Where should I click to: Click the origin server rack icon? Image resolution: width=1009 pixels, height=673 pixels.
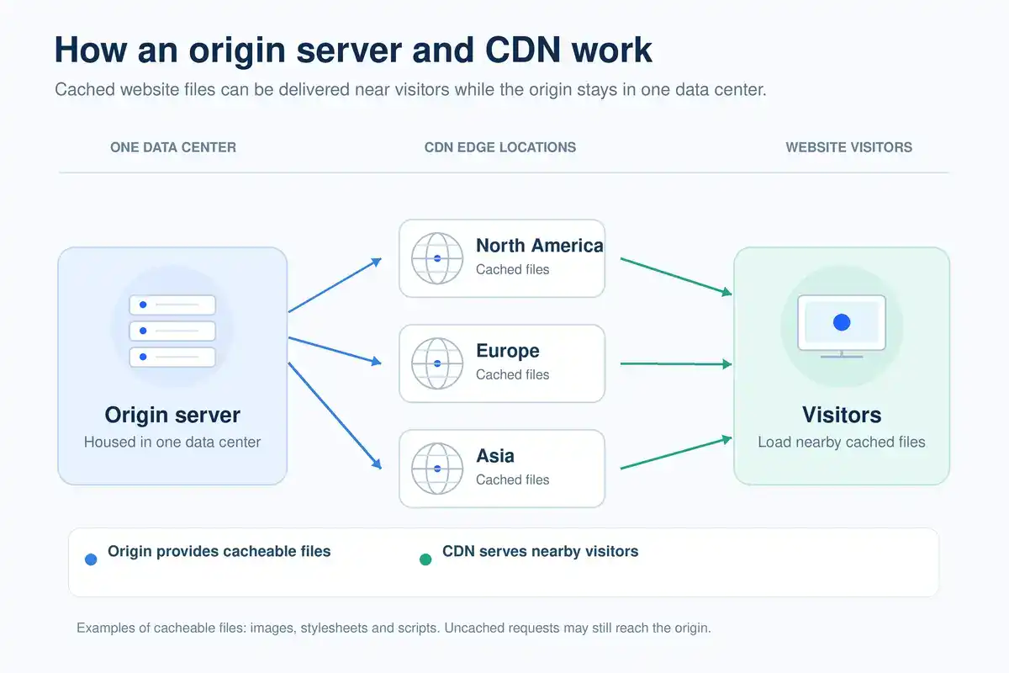click(172, 331)
